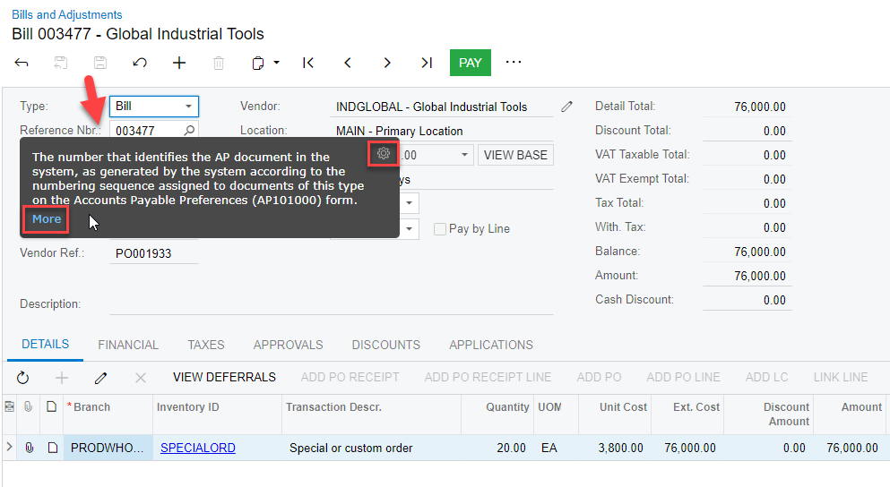This screenshot has height=487, width=890.
Task: Click the Delete trash icon
Action: 219,63
